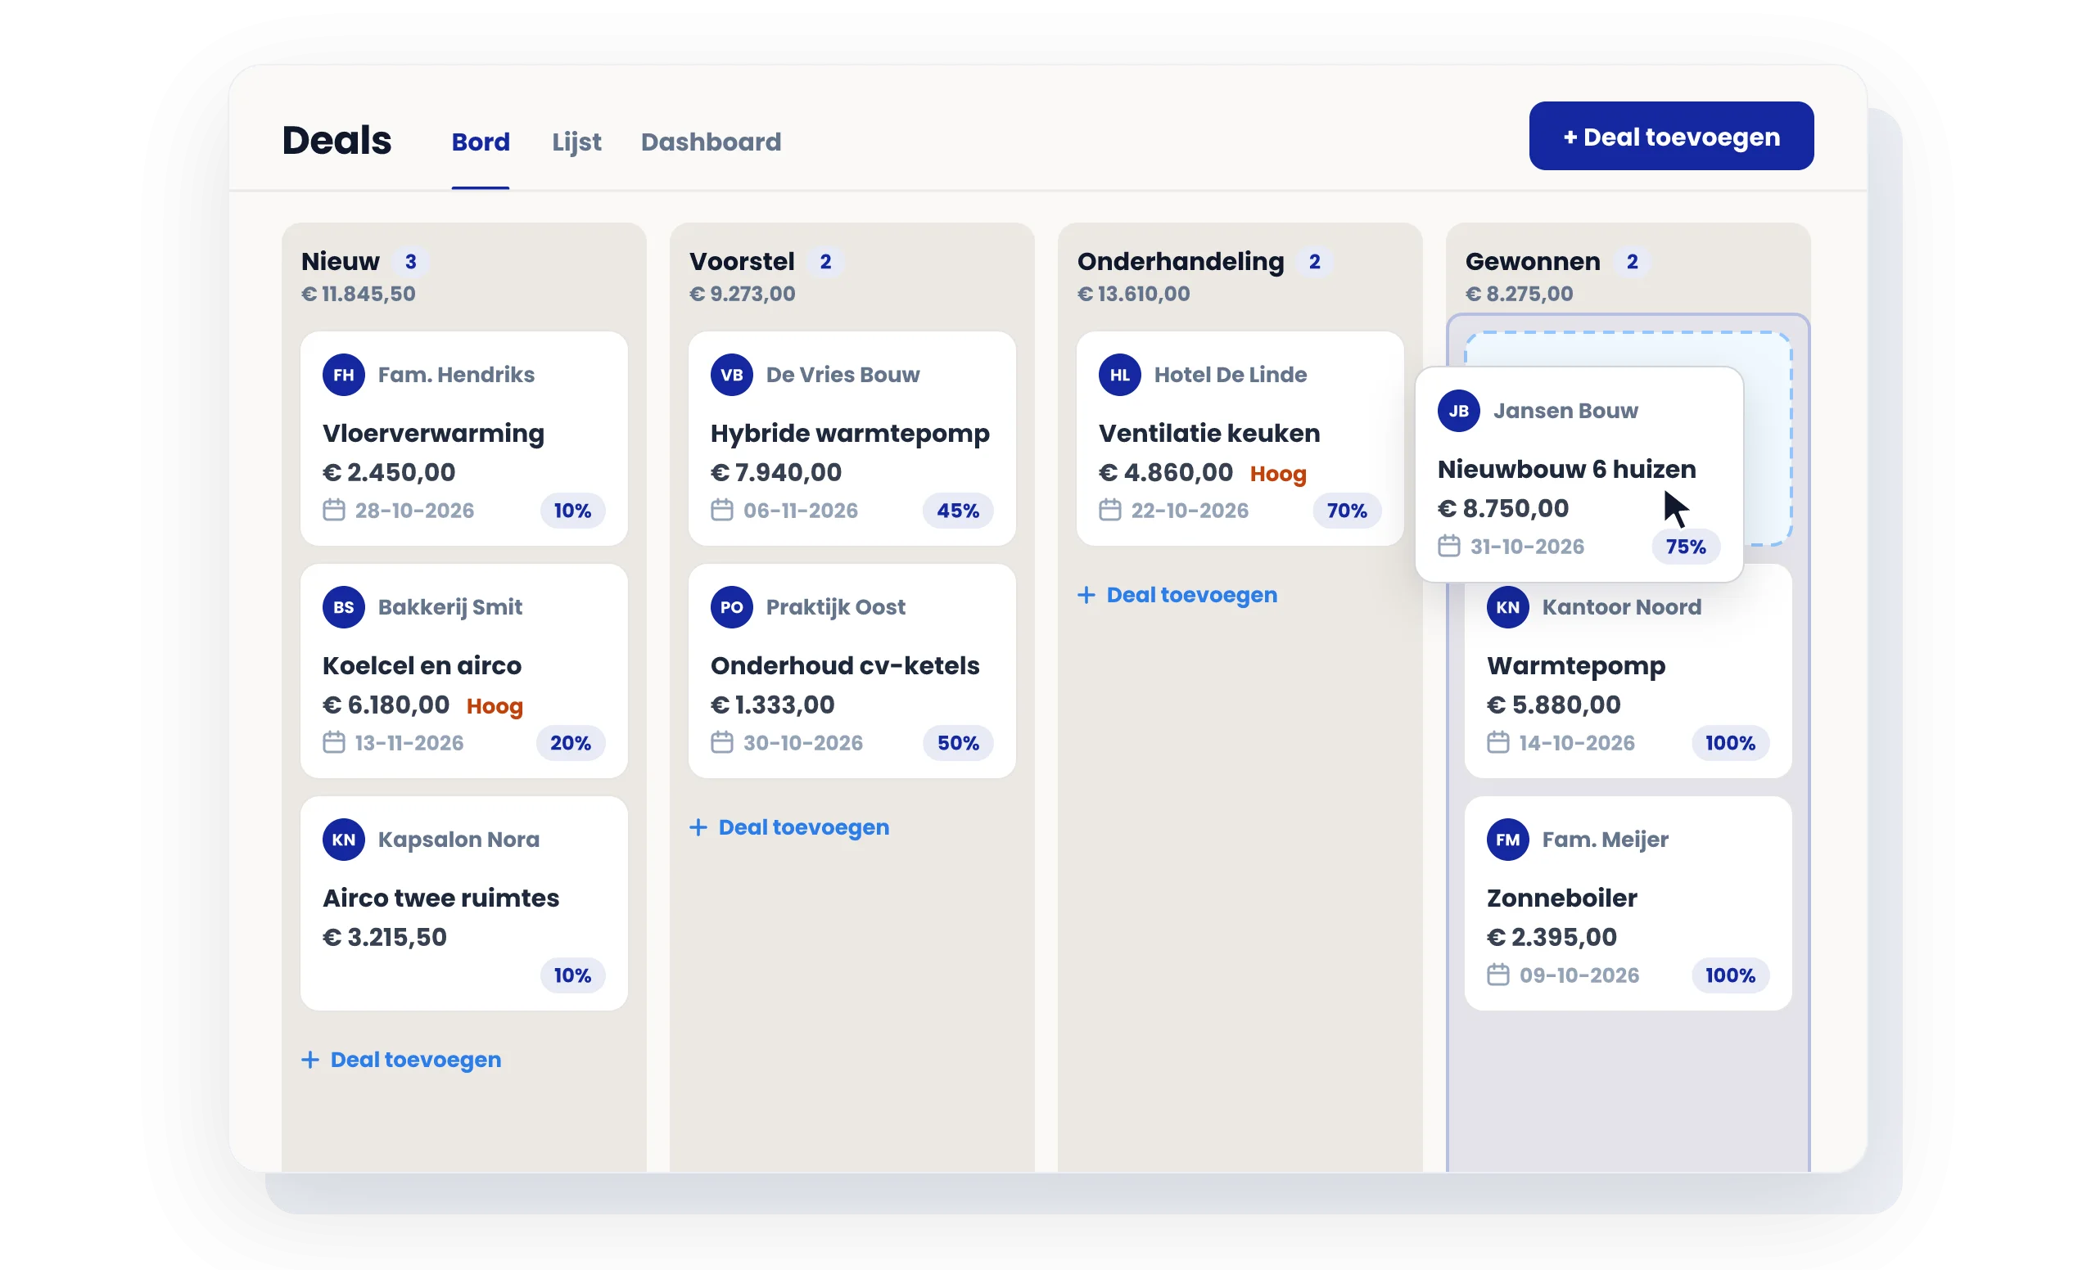
Task: Click the KN avatar for Kapsalon Nora
Action: 344,840
